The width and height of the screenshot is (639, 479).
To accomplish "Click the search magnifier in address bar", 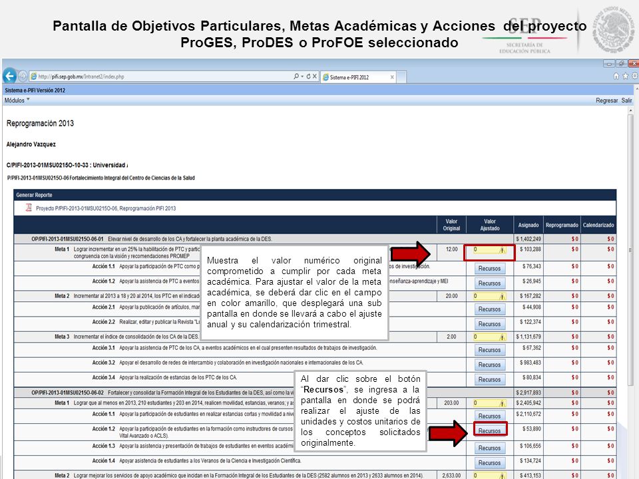I will pyautogui.click(x=296, y=76).
